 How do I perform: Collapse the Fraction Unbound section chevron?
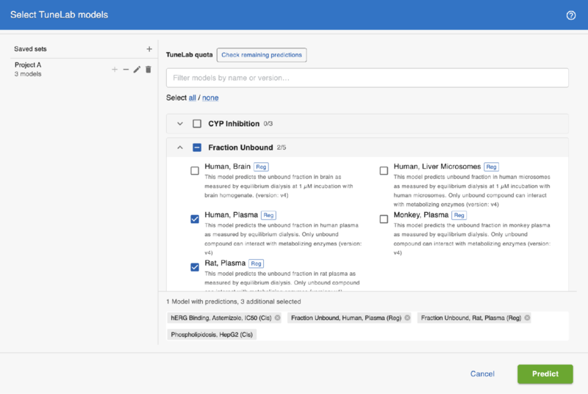180,147
